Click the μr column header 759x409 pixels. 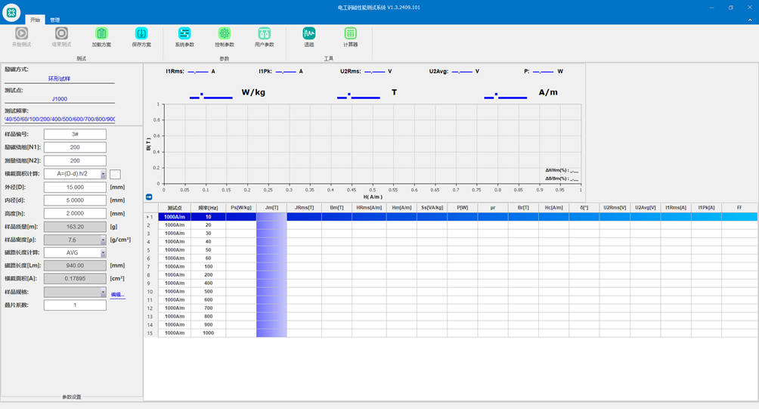[493, 208]
